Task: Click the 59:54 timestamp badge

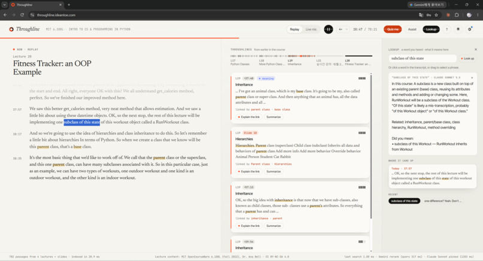Action: [x=249, y=242]
